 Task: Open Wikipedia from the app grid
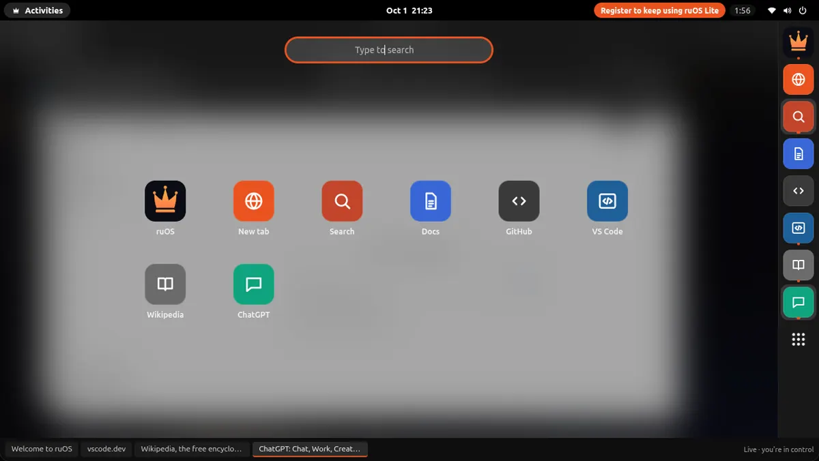click(165, 284)
